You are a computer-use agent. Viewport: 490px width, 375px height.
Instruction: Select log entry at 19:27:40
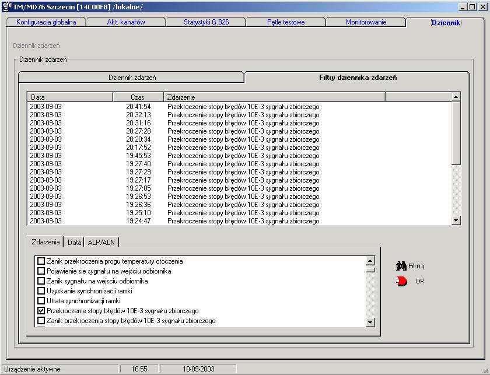239,163
